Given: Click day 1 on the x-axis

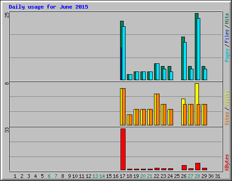Looking at the screenshot, I should tap(15, 176).
